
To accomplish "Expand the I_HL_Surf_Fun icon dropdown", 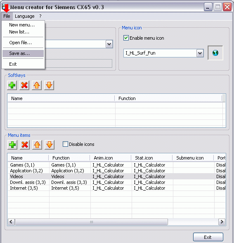I will 200,53.
